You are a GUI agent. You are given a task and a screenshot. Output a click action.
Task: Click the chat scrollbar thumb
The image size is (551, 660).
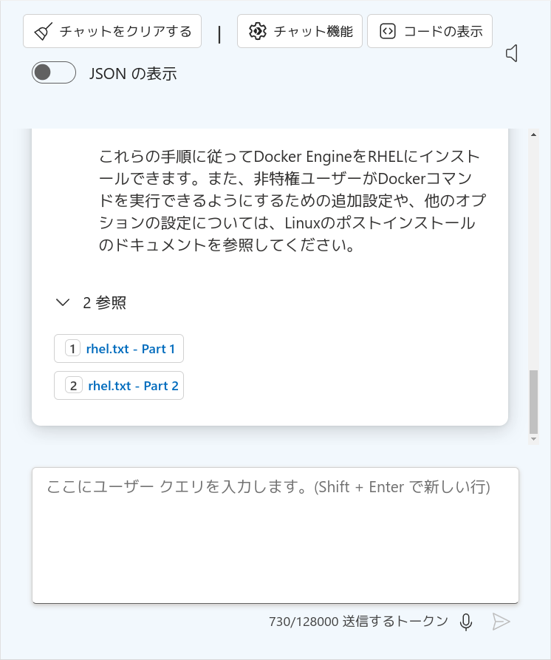533,401
